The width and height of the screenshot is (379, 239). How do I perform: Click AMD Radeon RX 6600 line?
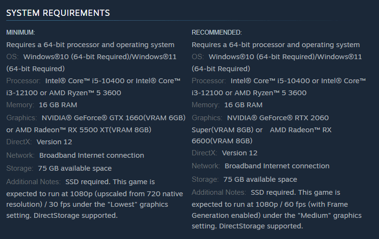pyautogui.click(x=261, y=135)
